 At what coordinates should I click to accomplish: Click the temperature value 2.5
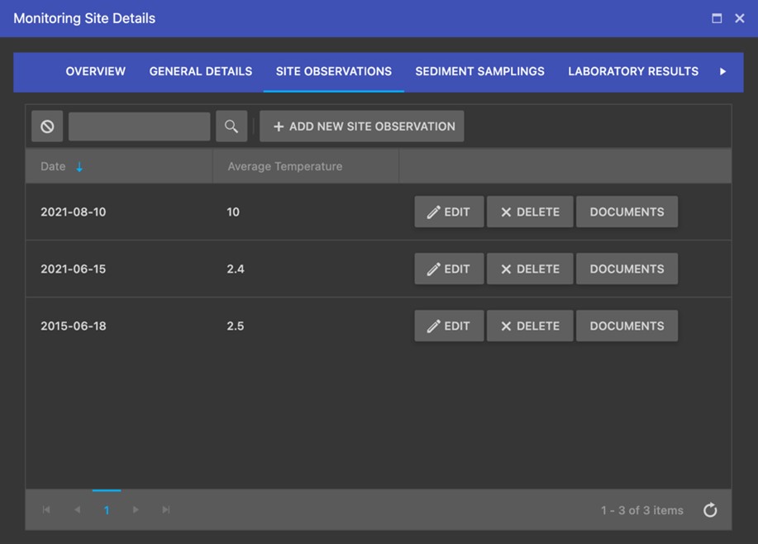pos(236,326)
